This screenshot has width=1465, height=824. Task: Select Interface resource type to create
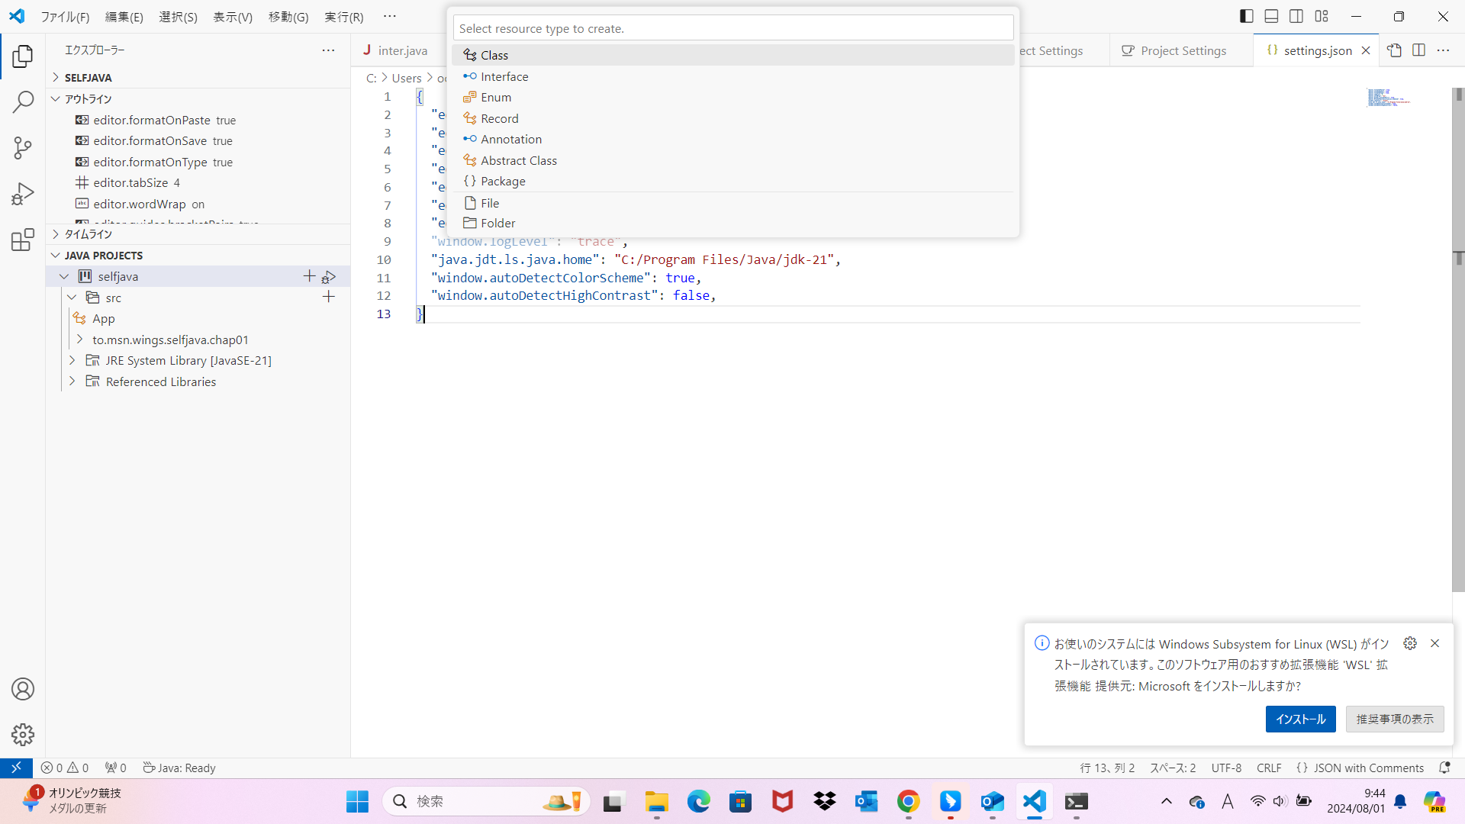point(504,76)
